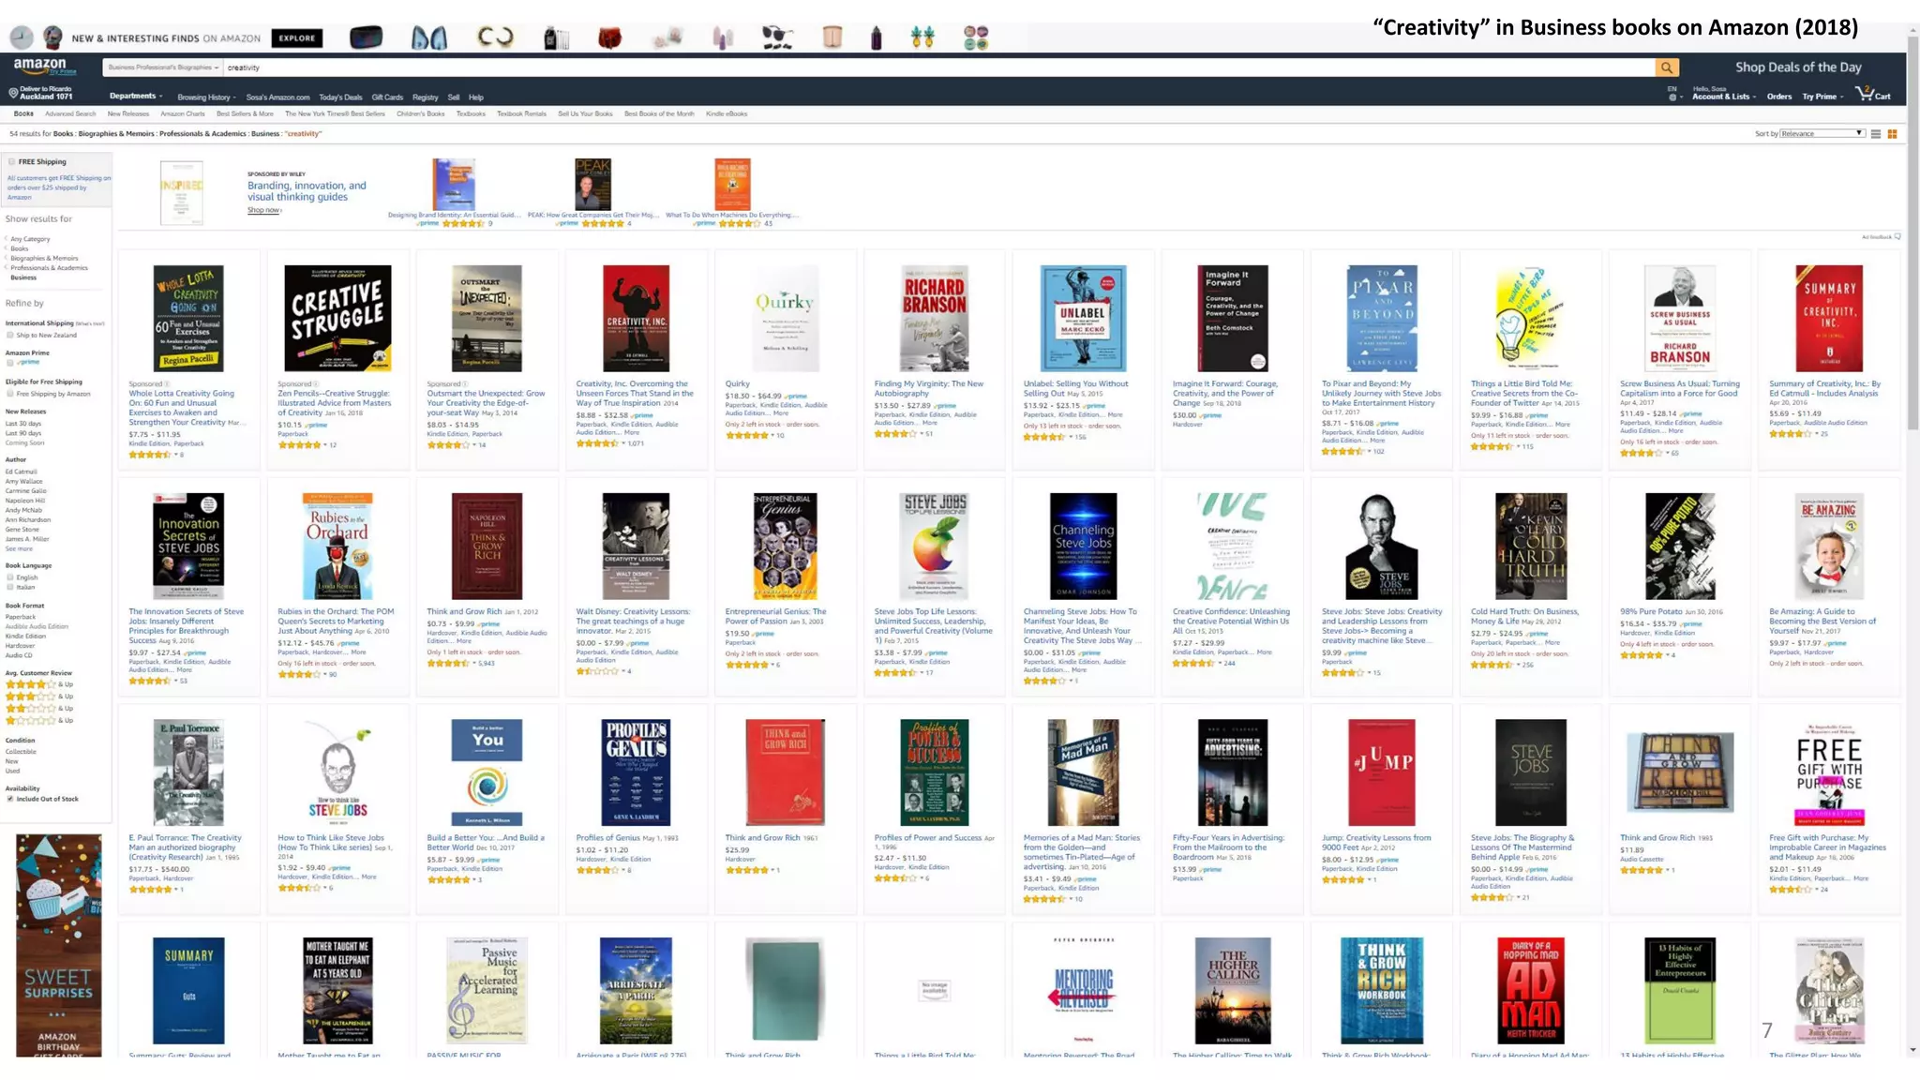Open the New Releases tab

tap(128, 113)
